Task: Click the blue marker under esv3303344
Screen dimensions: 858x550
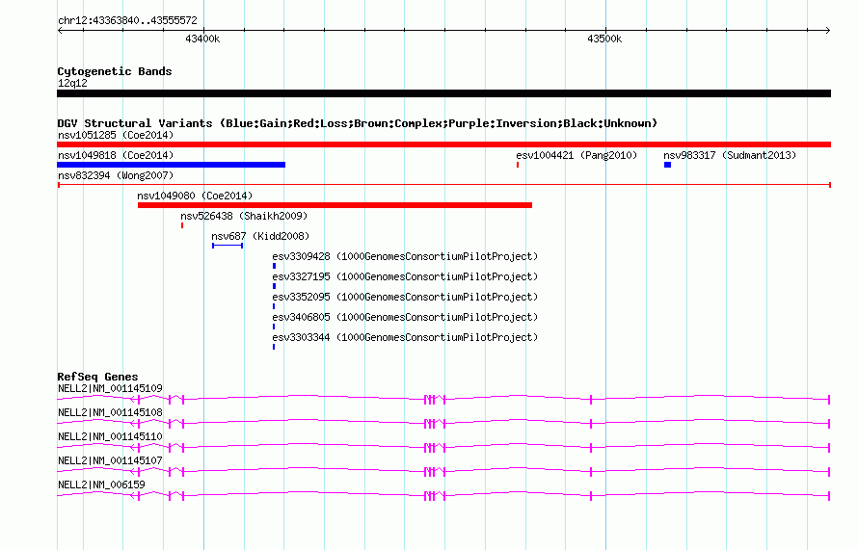Action: (274, 347)
